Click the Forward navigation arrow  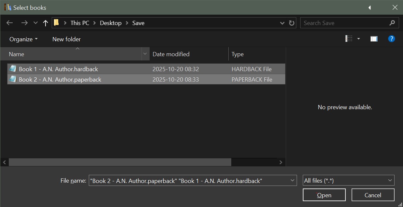pyautogui.click(x=24, y=23)
